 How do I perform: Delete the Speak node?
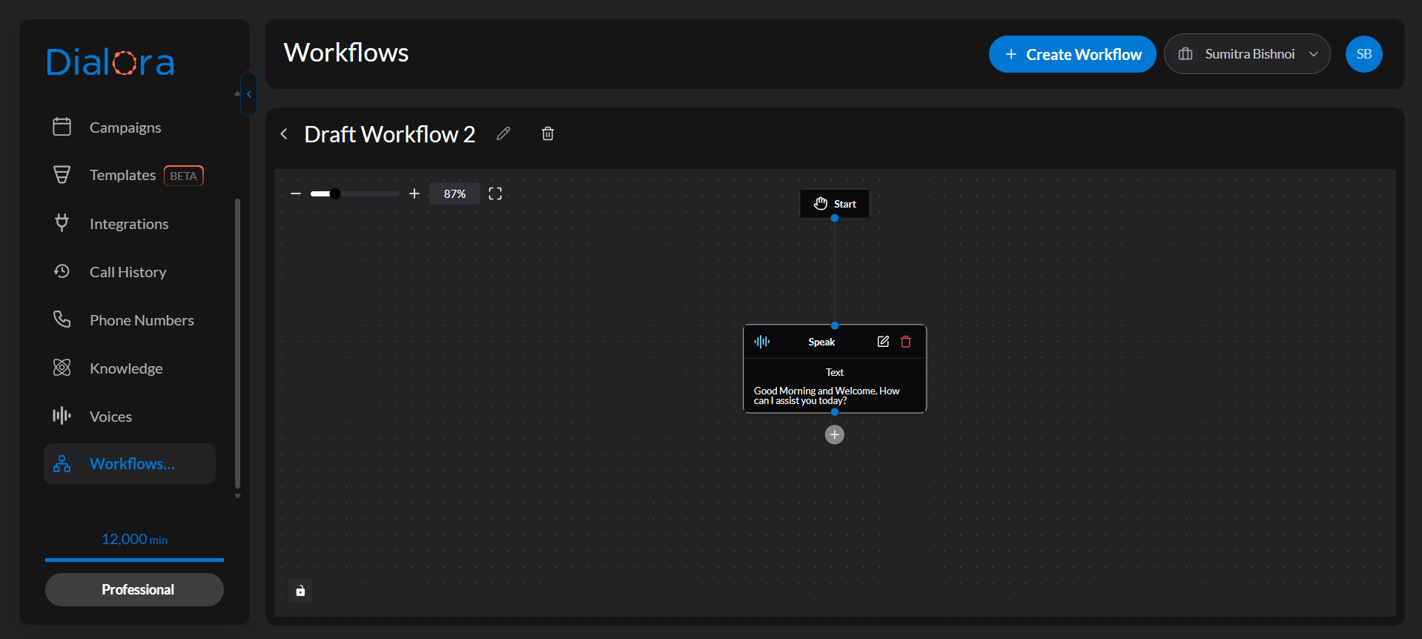[906, 342]
